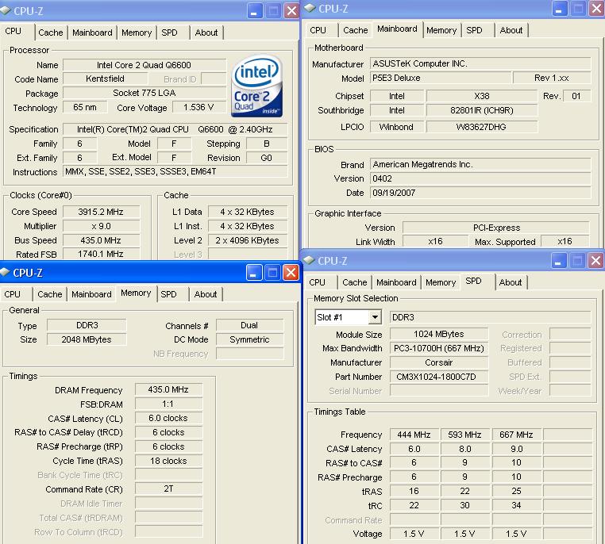
Task: Open Cache tab in the CPU window
Action: click(51, 33)
